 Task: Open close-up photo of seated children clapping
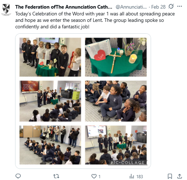point(116,101)
